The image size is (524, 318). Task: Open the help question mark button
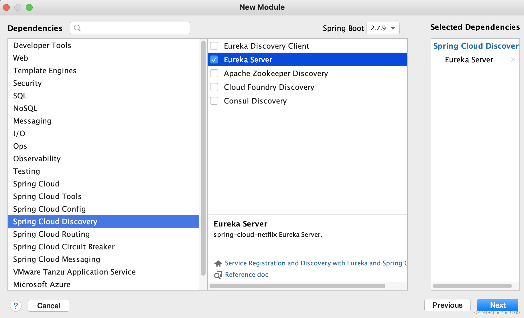point(16,306)
